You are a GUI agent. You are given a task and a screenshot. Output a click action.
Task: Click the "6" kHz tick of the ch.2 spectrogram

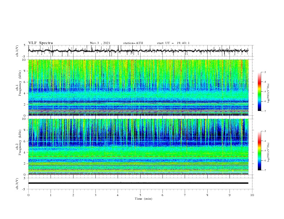click(x=25, y=141)
